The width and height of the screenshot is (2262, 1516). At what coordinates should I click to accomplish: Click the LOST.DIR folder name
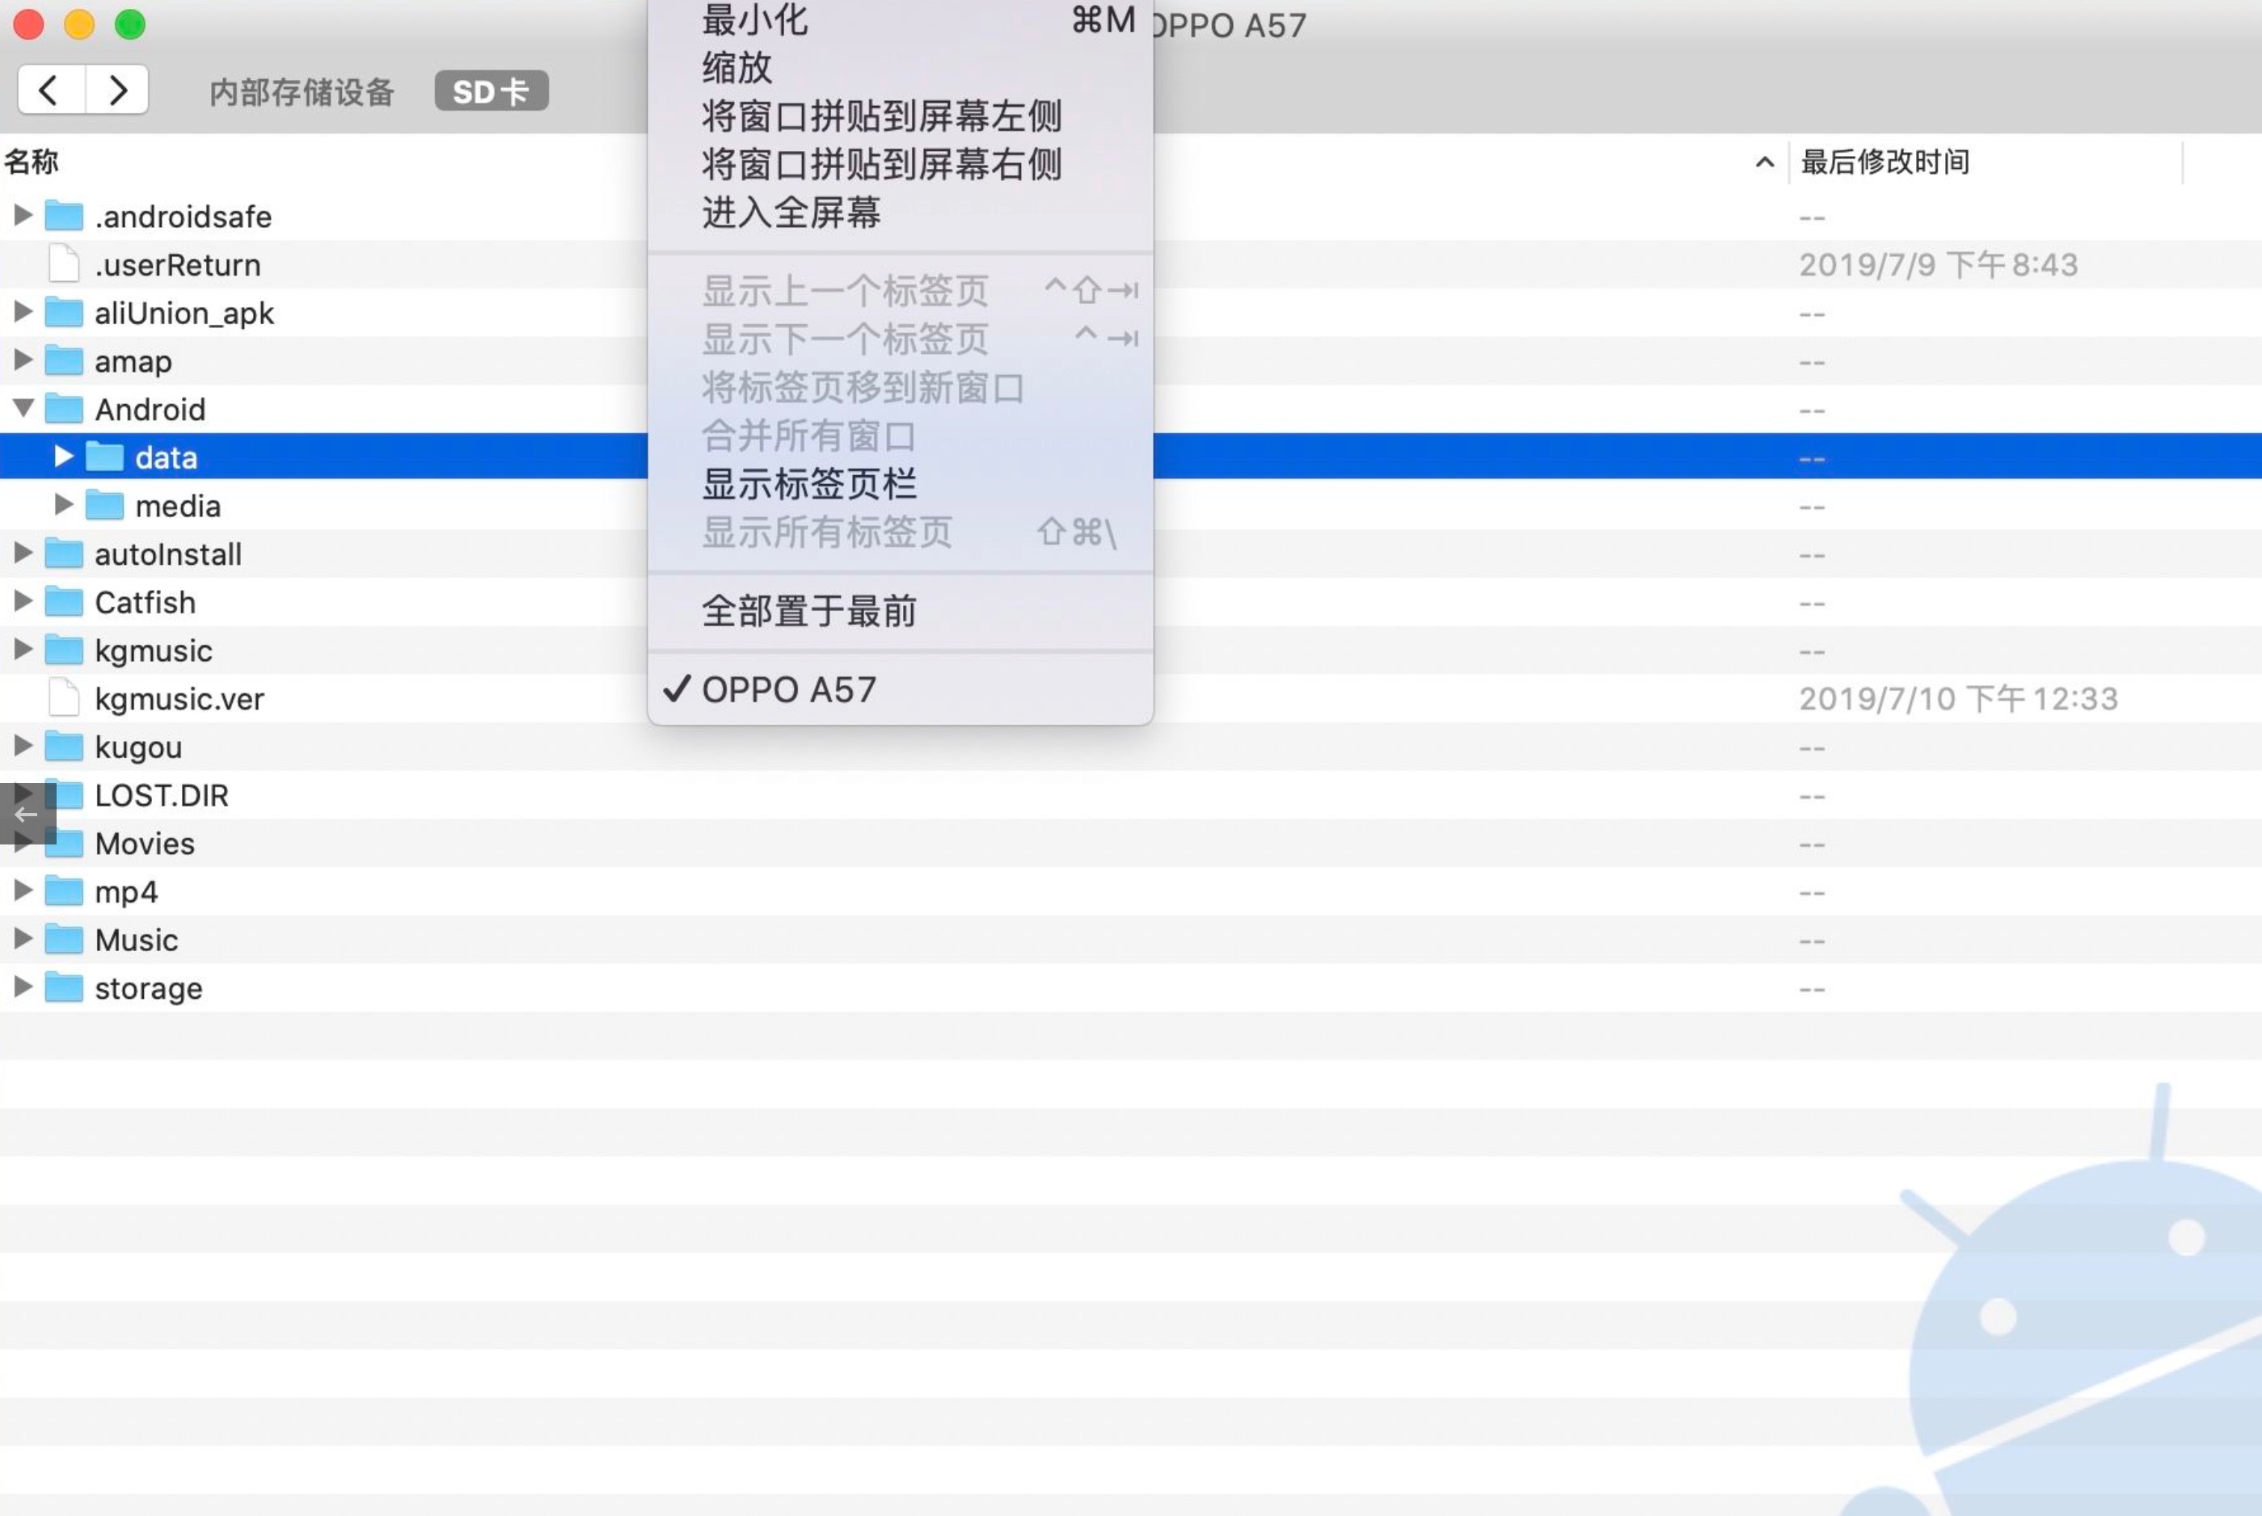(x=162, y=794)
